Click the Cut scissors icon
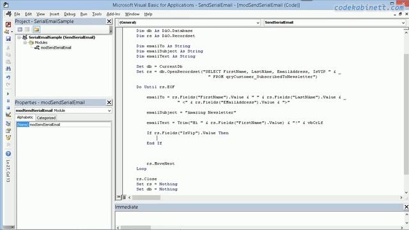 coord(8,48)
